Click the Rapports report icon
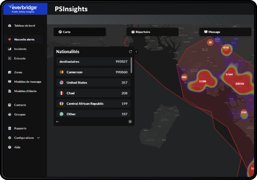The width and height of the screenshot is (257, 180). pos(10,128)
